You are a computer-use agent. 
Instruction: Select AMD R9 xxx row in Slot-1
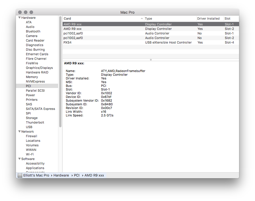point(151,24)
